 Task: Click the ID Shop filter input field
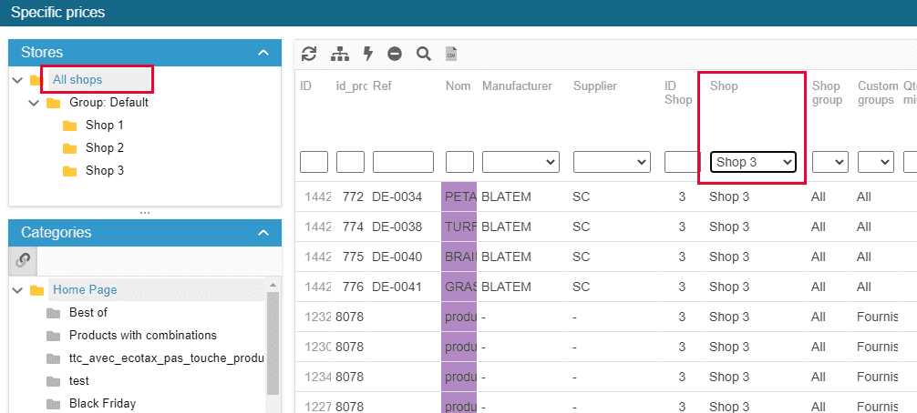point(681,162)
